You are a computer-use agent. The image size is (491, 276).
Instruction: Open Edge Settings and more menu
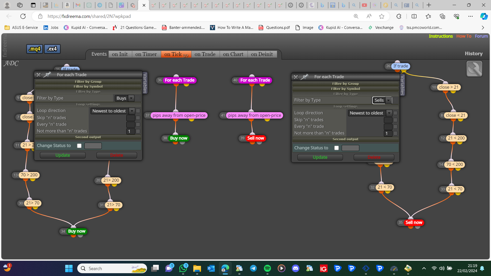pos(471,16)
